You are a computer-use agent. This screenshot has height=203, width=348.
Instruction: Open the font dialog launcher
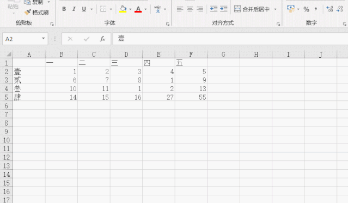168,24
